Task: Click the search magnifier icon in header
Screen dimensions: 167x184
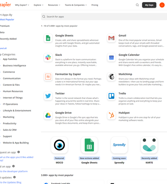Action: click(137, 5)
